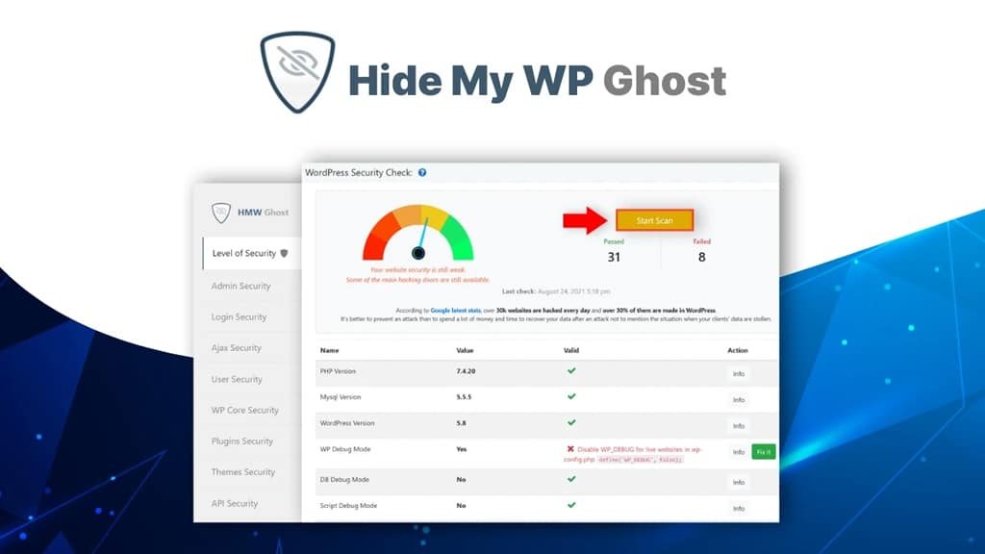Click the Name column header
The height and width of the screenshot is (554, 985).
tap(329, 350)
